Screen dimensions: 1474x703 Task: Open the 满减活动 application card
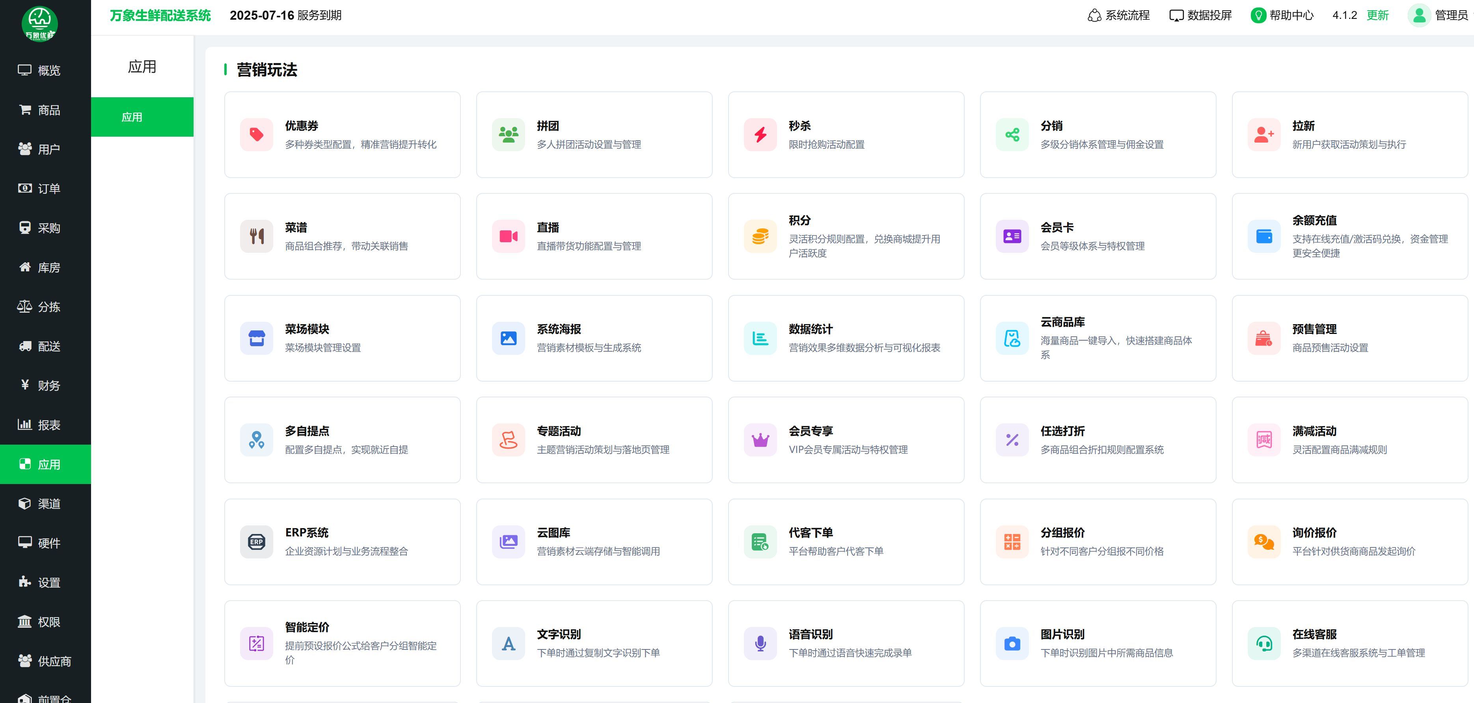1349,440
